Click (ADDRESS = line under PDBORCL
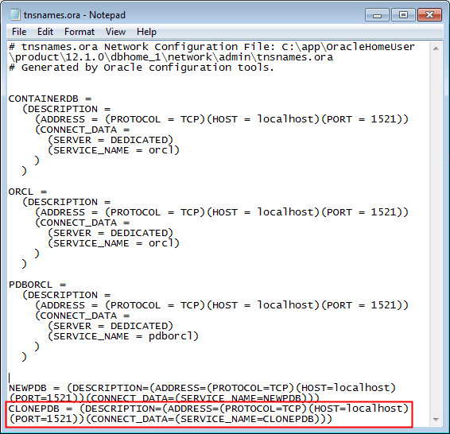Image resolution: width=450 pixels, height=434 pixels. pos(221,305)
